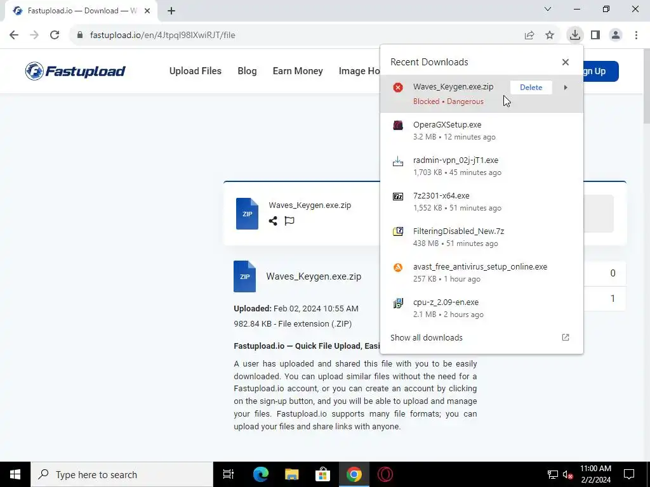Open Microsoft Store from taskbar

[x=322, y=474]
